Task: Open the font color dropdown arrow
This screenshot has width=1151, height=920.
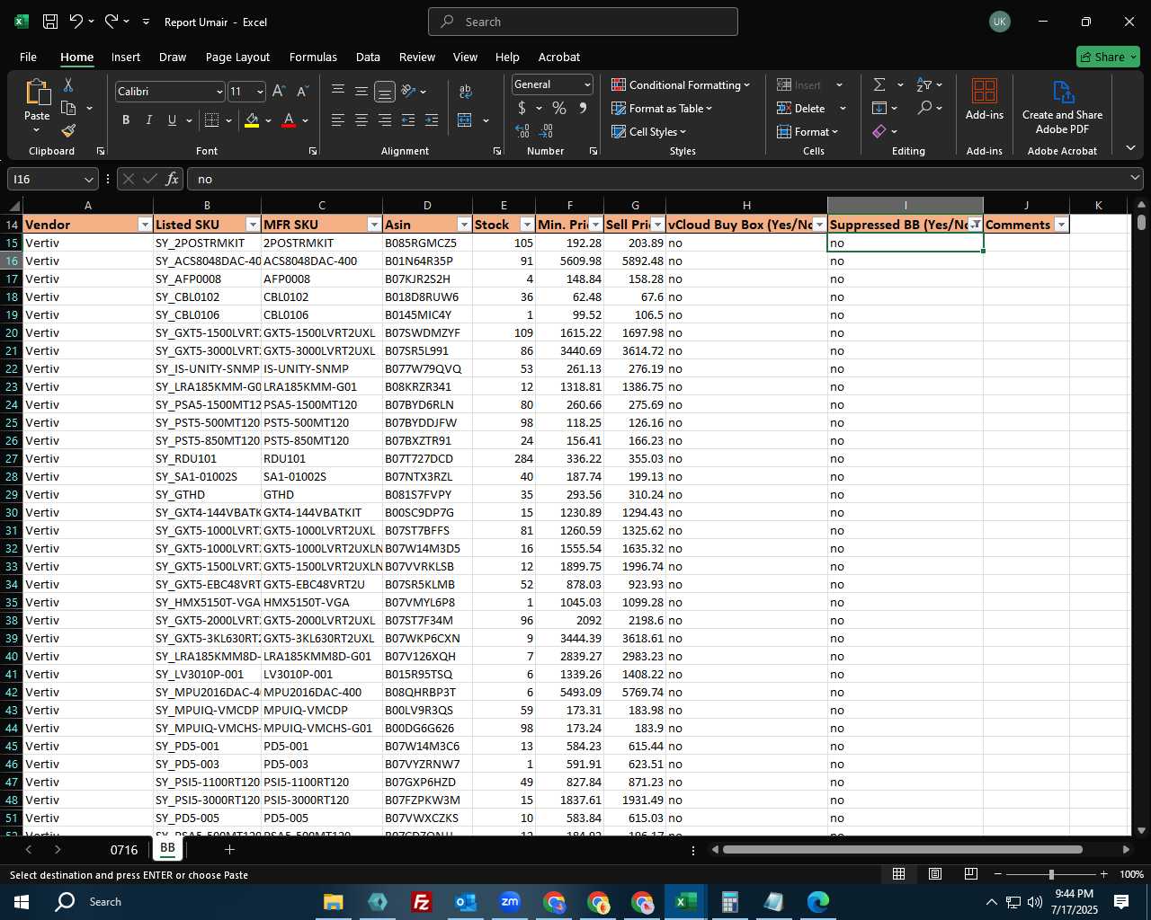Action: click(x=305, y=120)
